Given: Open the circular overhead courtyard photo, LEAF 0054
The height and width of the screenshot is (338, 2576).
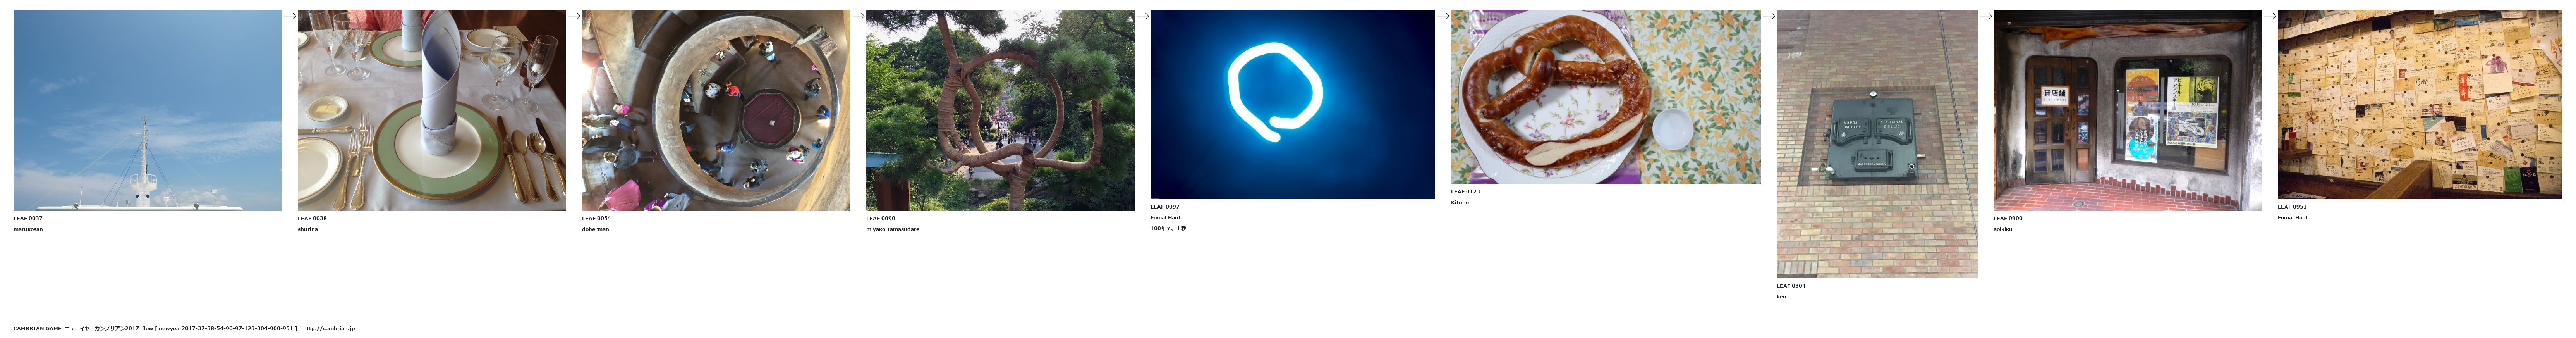Looking at the screenshot, I should 716,110.
